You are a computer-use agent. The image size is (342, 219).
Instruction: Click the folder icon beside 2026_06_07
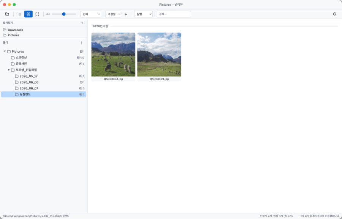(x=17, y=88)
